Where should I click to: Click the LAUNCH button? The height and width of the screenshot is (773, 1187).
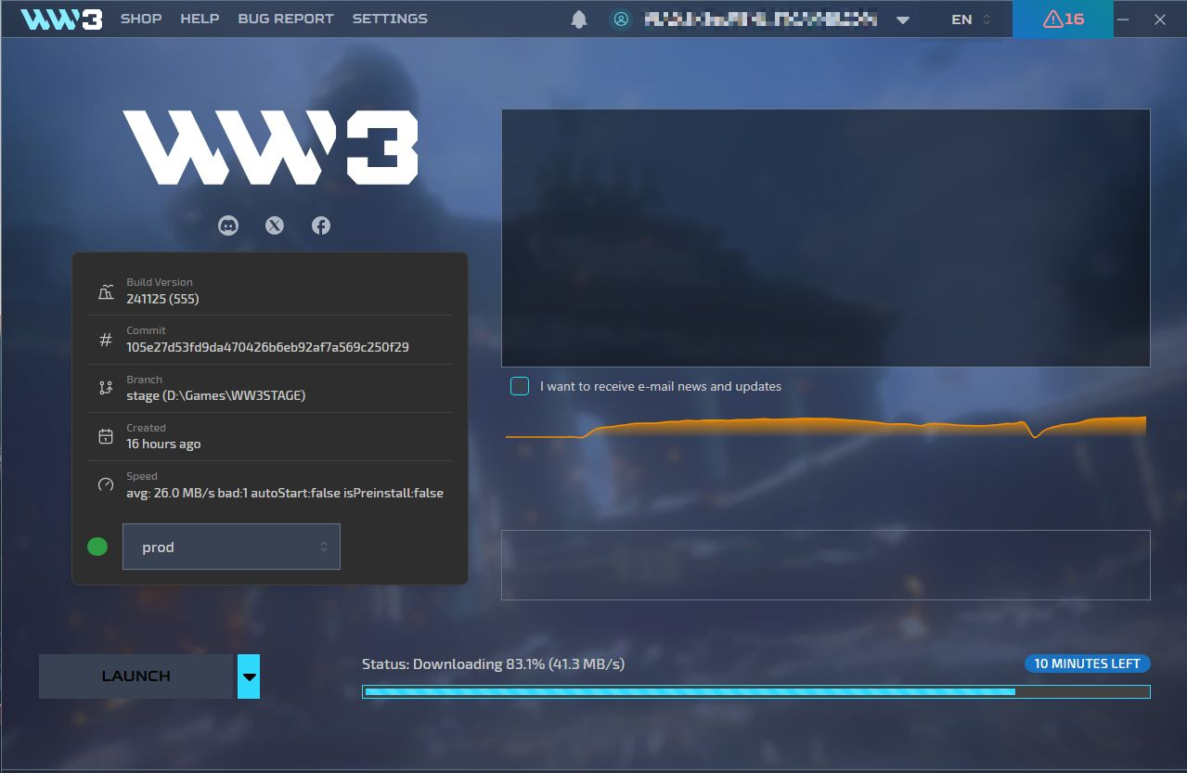click(135, 676)
